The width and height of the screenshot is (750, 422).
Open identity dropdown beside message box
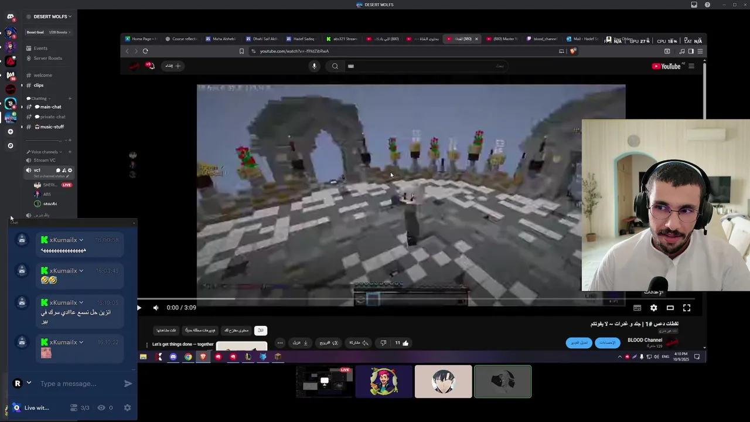29,383
